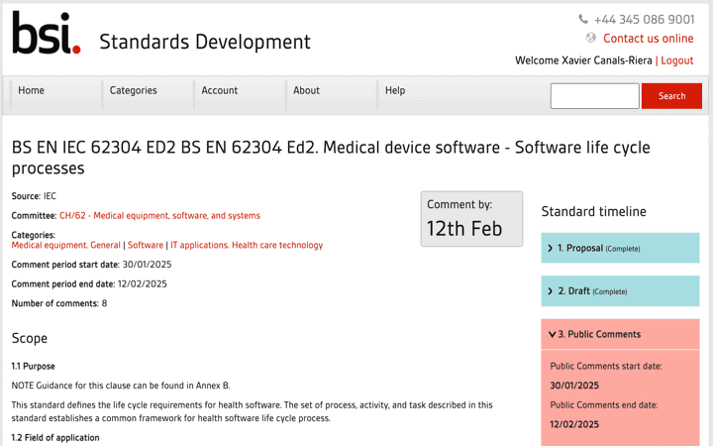Click the Source: IEC text

(34, 196)
